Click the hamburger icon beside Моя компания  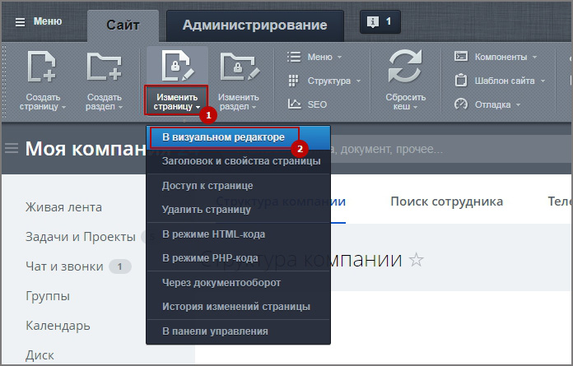pos(12,149)
